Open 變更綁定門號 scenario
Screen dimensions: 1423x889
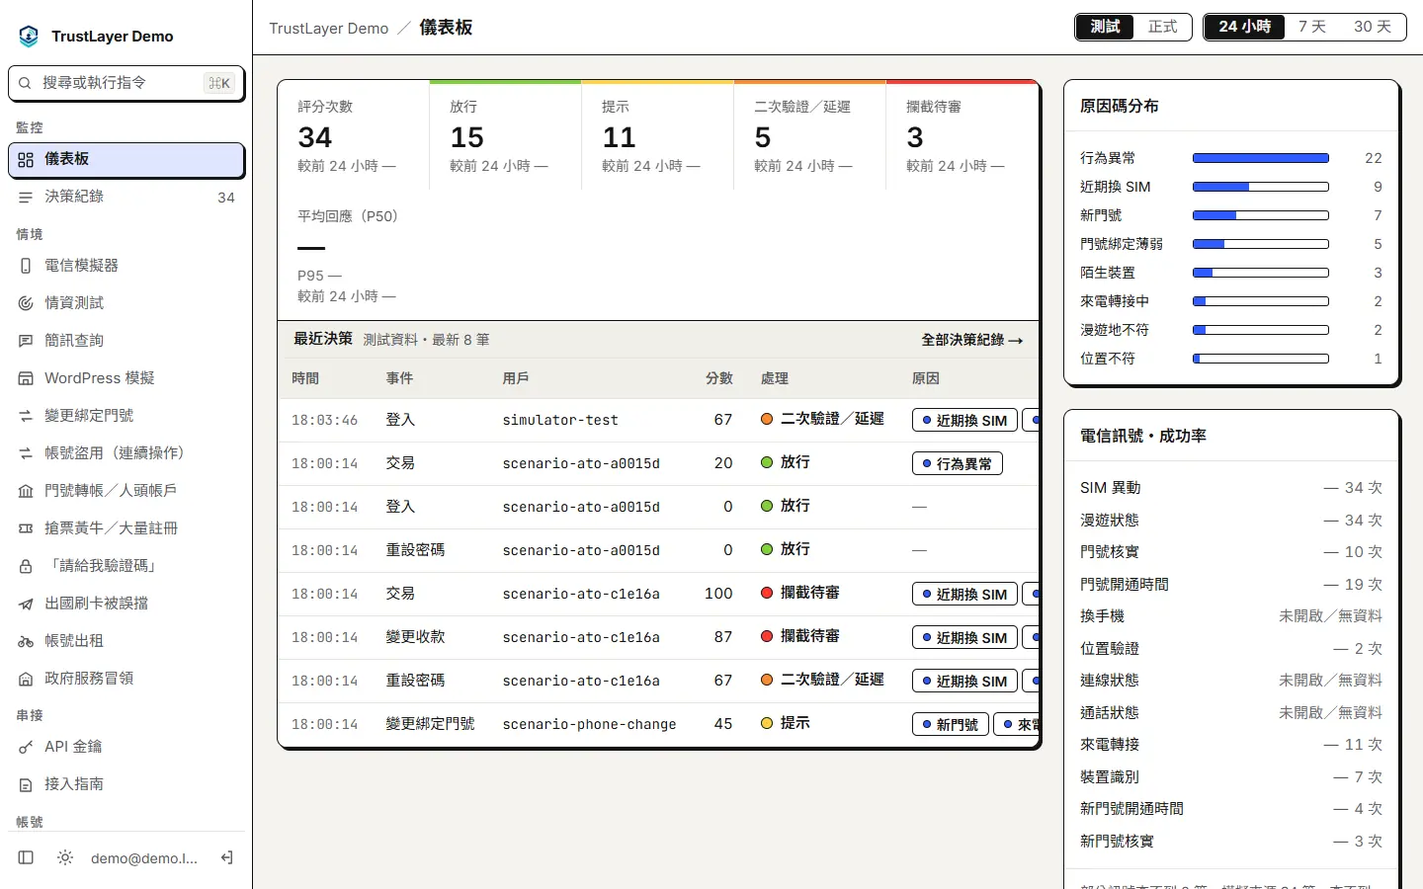tap(126, 416)
